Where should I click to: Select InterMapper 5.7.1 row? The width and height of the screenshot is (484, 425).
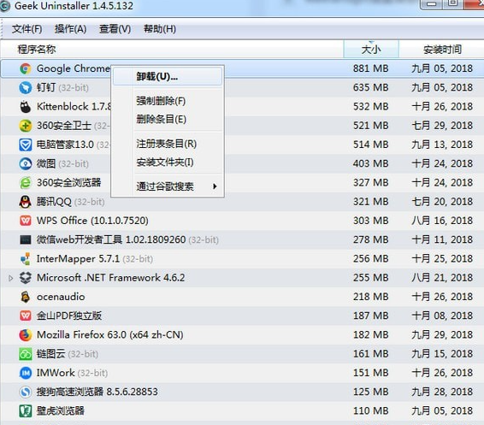(242, 259)
